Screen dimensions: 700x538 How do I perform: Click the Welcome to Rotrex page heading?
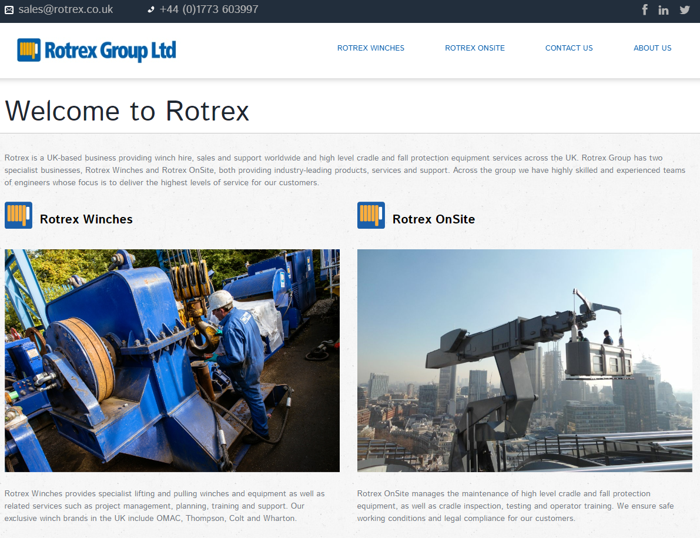[126, 111]
